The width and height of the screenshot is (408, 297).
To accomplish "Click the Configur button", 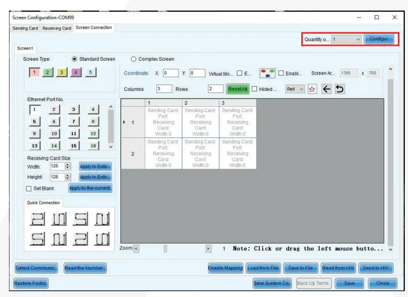I will 379,39.
